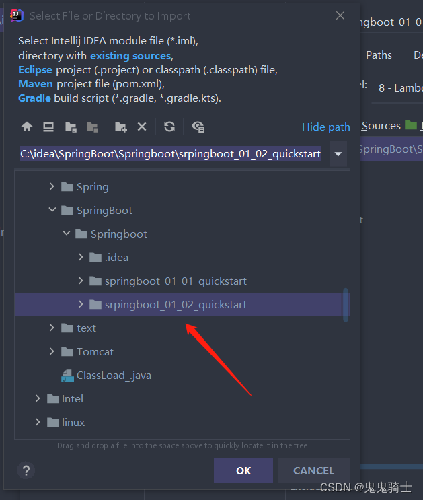Screen dimensions: 423x500
Task: Expand the linux folder node
Action: [38, 423]
